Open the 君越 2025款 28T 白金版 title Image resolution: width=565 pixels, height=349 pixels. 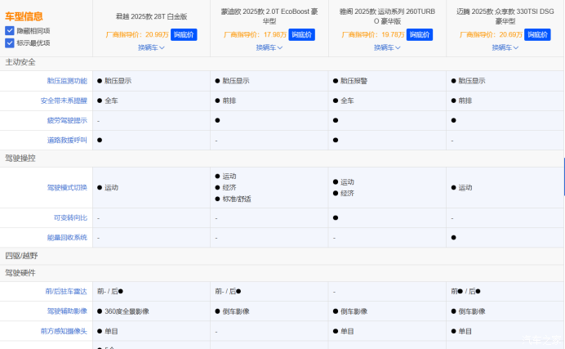click(151, 16)
